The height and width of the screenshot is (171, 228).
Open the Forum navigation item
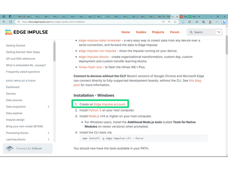[x=174, y=32]
